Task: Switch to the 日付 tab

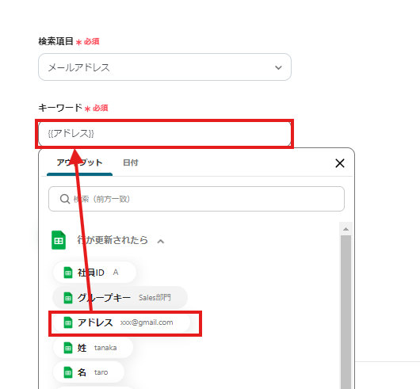Action: click(x=131, y=162)
